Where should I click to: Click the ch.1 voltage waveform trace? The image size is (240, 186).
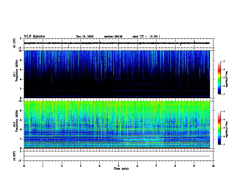pos(117,43)
